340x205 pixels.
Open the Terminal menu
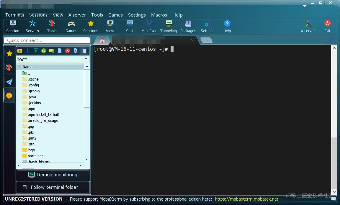click(14, 15)
